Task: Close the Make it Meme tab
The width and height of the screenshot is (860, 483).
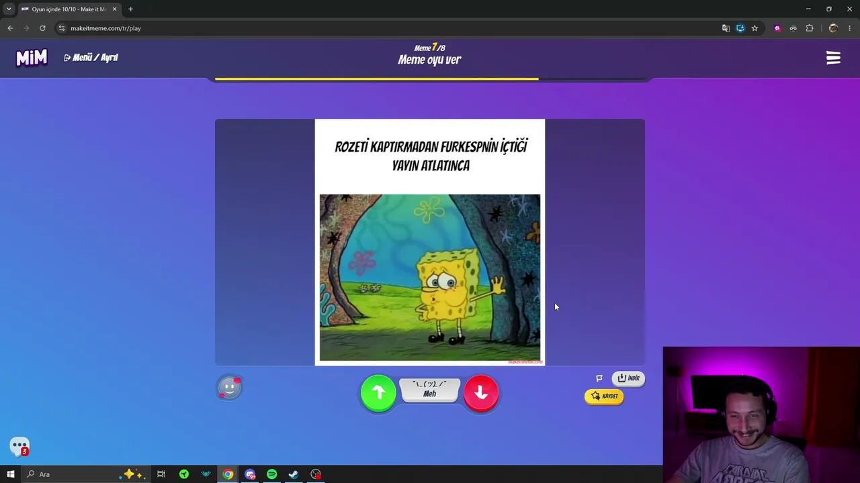Action: click(x=114, y=9)
